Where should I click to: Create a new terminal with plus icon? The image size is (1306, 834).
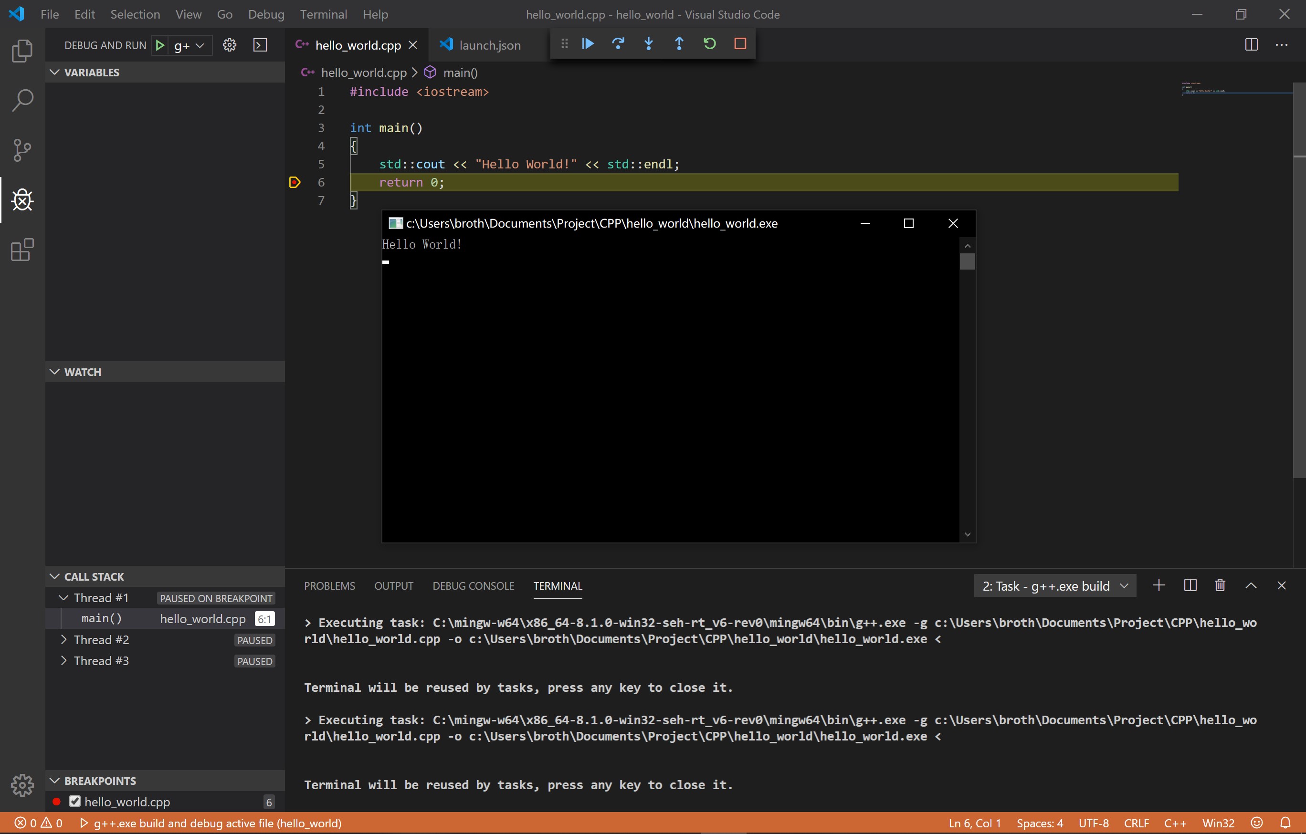(x=1159, y=585)
